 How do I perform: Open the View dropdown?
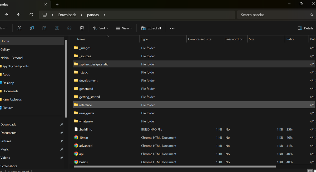click(x=124, y=28)
